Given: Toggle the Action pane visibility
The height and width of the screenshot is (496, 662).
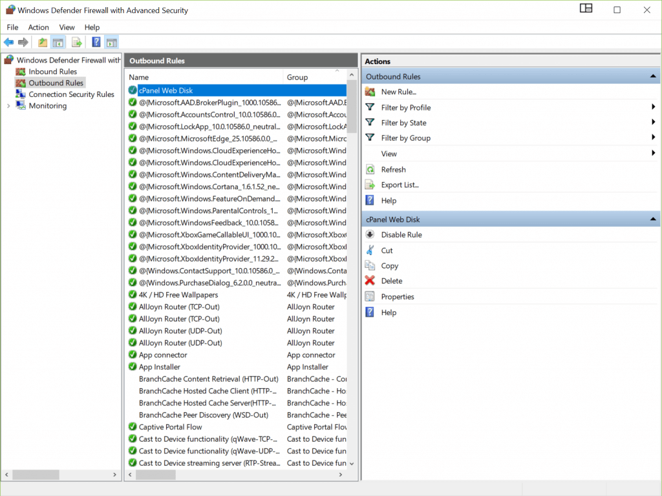Looking at the screenshot, I should click(111, 41).
